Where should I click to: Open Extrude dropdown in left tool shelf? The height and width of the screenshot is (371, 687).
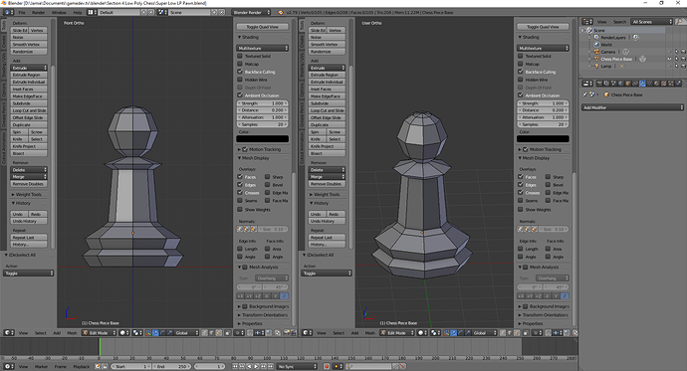[x=29, y=68]
